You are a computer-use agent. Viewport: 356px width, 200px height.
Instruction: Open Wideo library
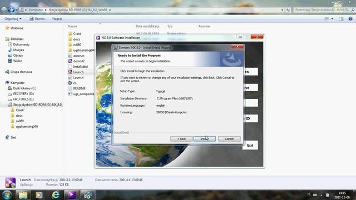pyautogui.click(x=17, y=61)
